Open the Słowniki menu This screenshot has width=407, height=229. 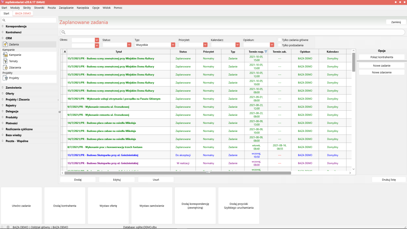(39, 8)
